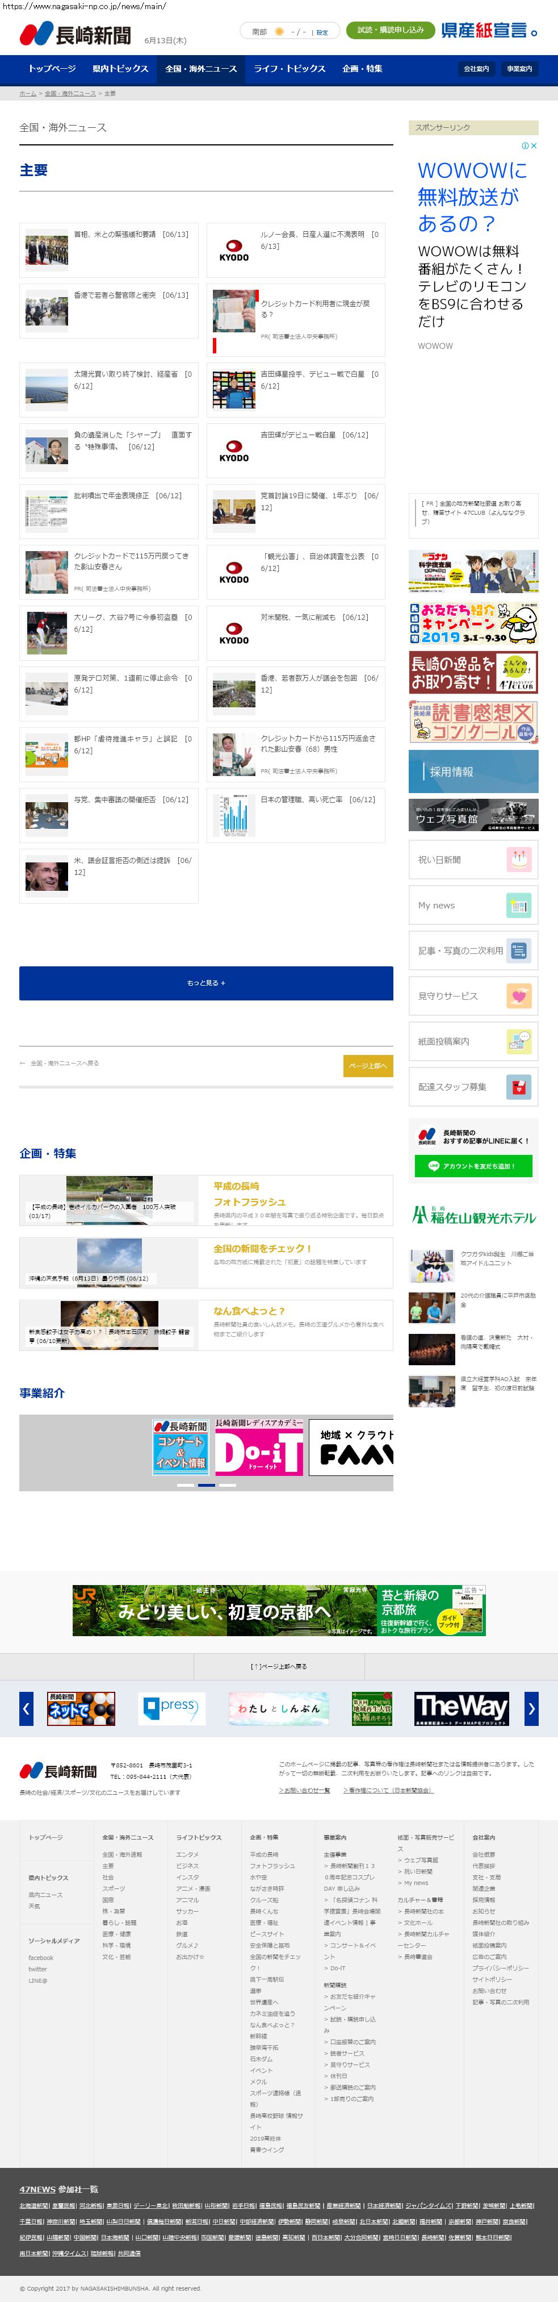The image size is (558, 2302).
Task: Open なん食べよっと? feature
Action: click(x=206, y=1325)
